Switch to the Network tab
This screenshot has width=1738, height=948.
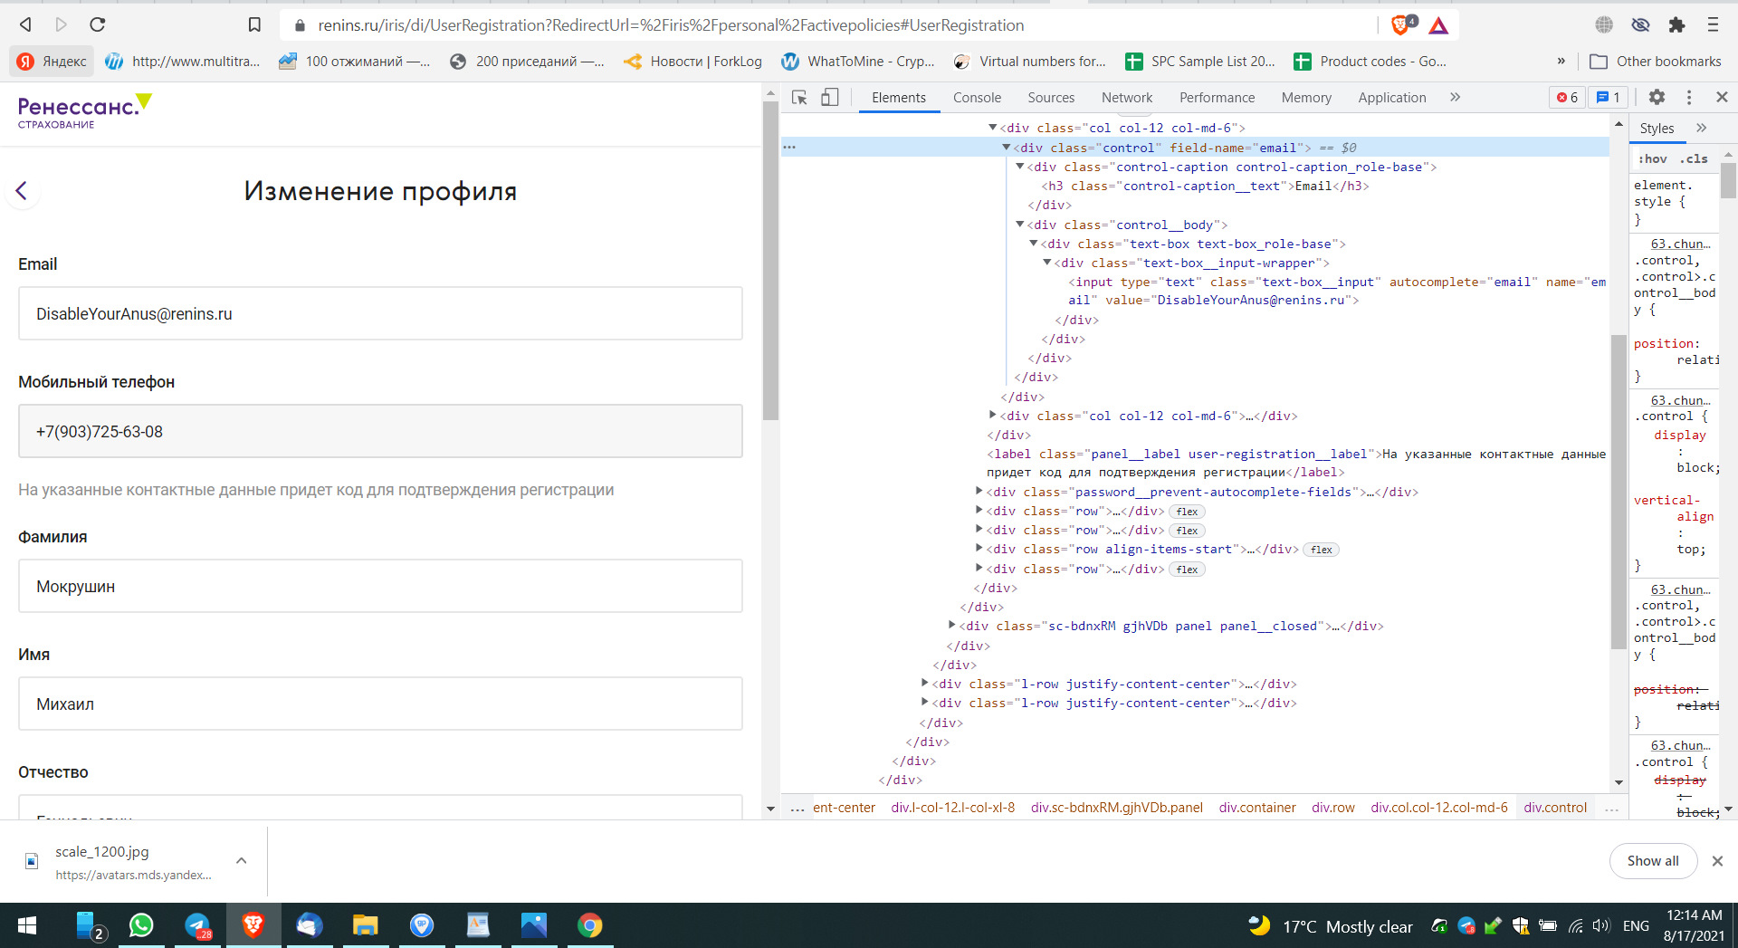pyautogui.click(x=1126, y=98)
